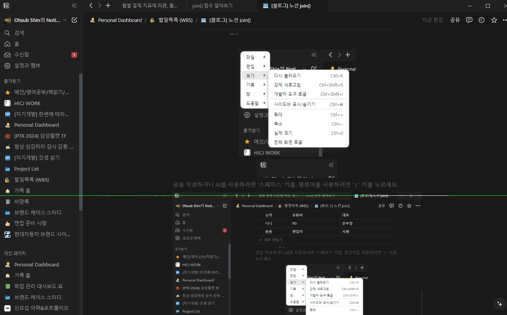This screenshot has width=507, height=315.
Task: Click the folder icon of Project List
Action: pos(7,169)
